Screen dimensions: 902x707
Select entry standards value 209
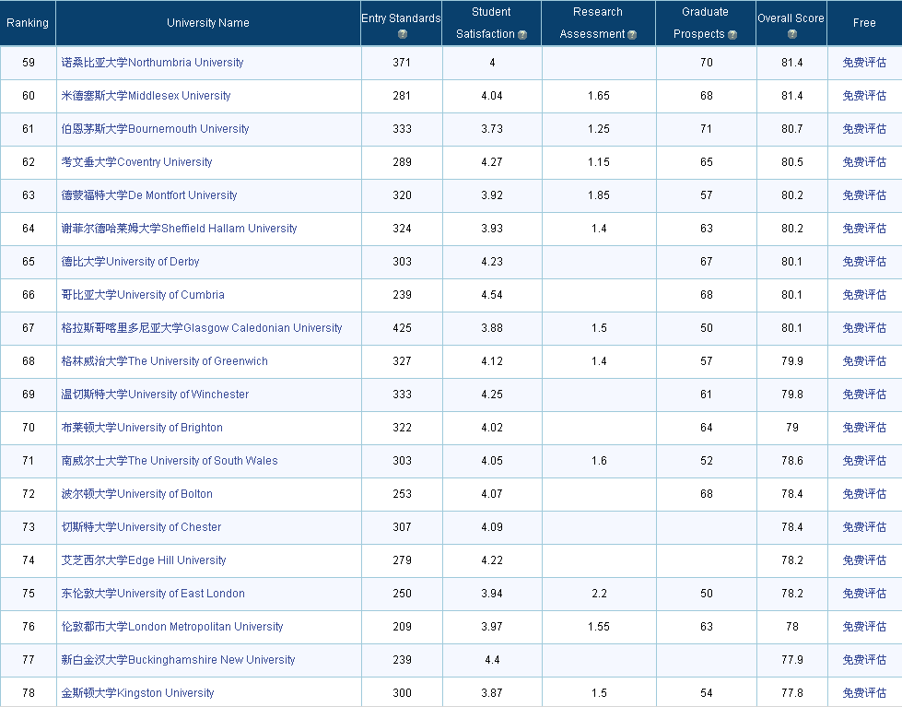tap(402, 627)
